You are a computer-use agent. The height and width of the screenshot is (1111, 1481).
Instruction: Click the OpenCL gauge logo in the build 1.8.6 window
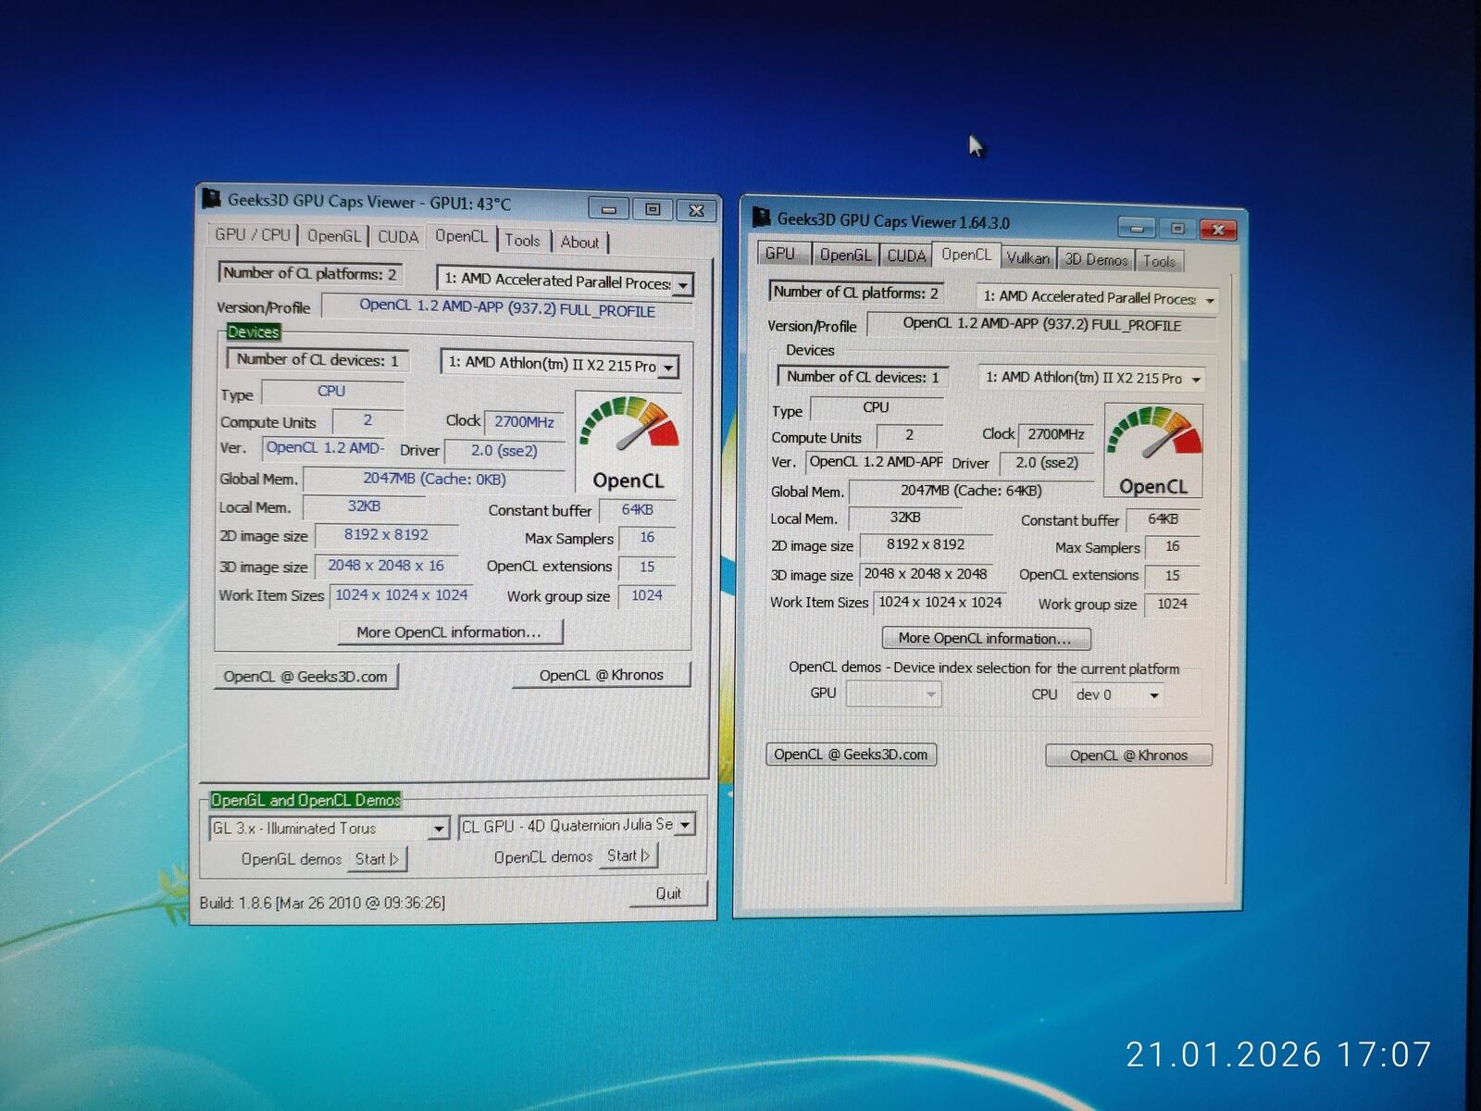[x=628, y=443]
